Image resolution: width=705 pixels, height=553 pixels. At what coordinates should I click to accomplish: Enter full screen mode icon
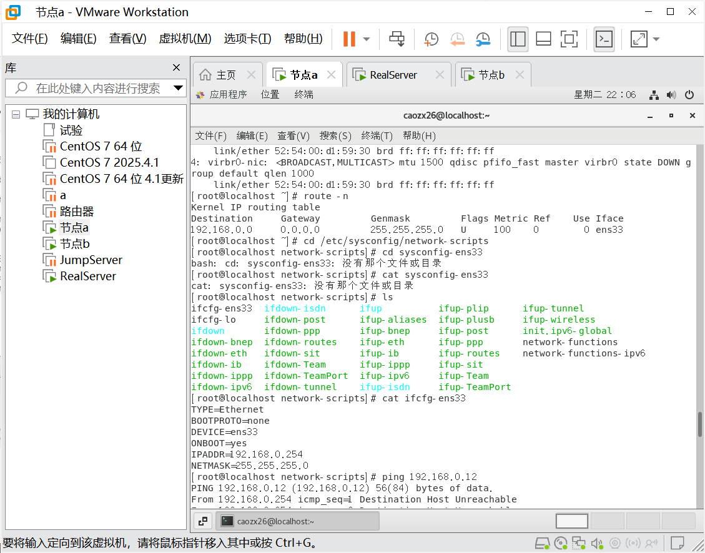(x=569, y=39)
